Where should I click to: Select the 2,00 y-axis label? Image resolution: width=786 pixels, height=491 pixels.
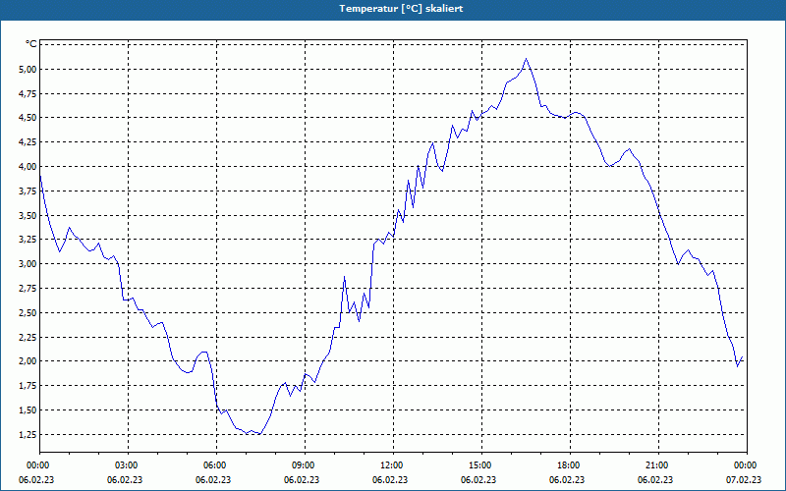(27, 361)
